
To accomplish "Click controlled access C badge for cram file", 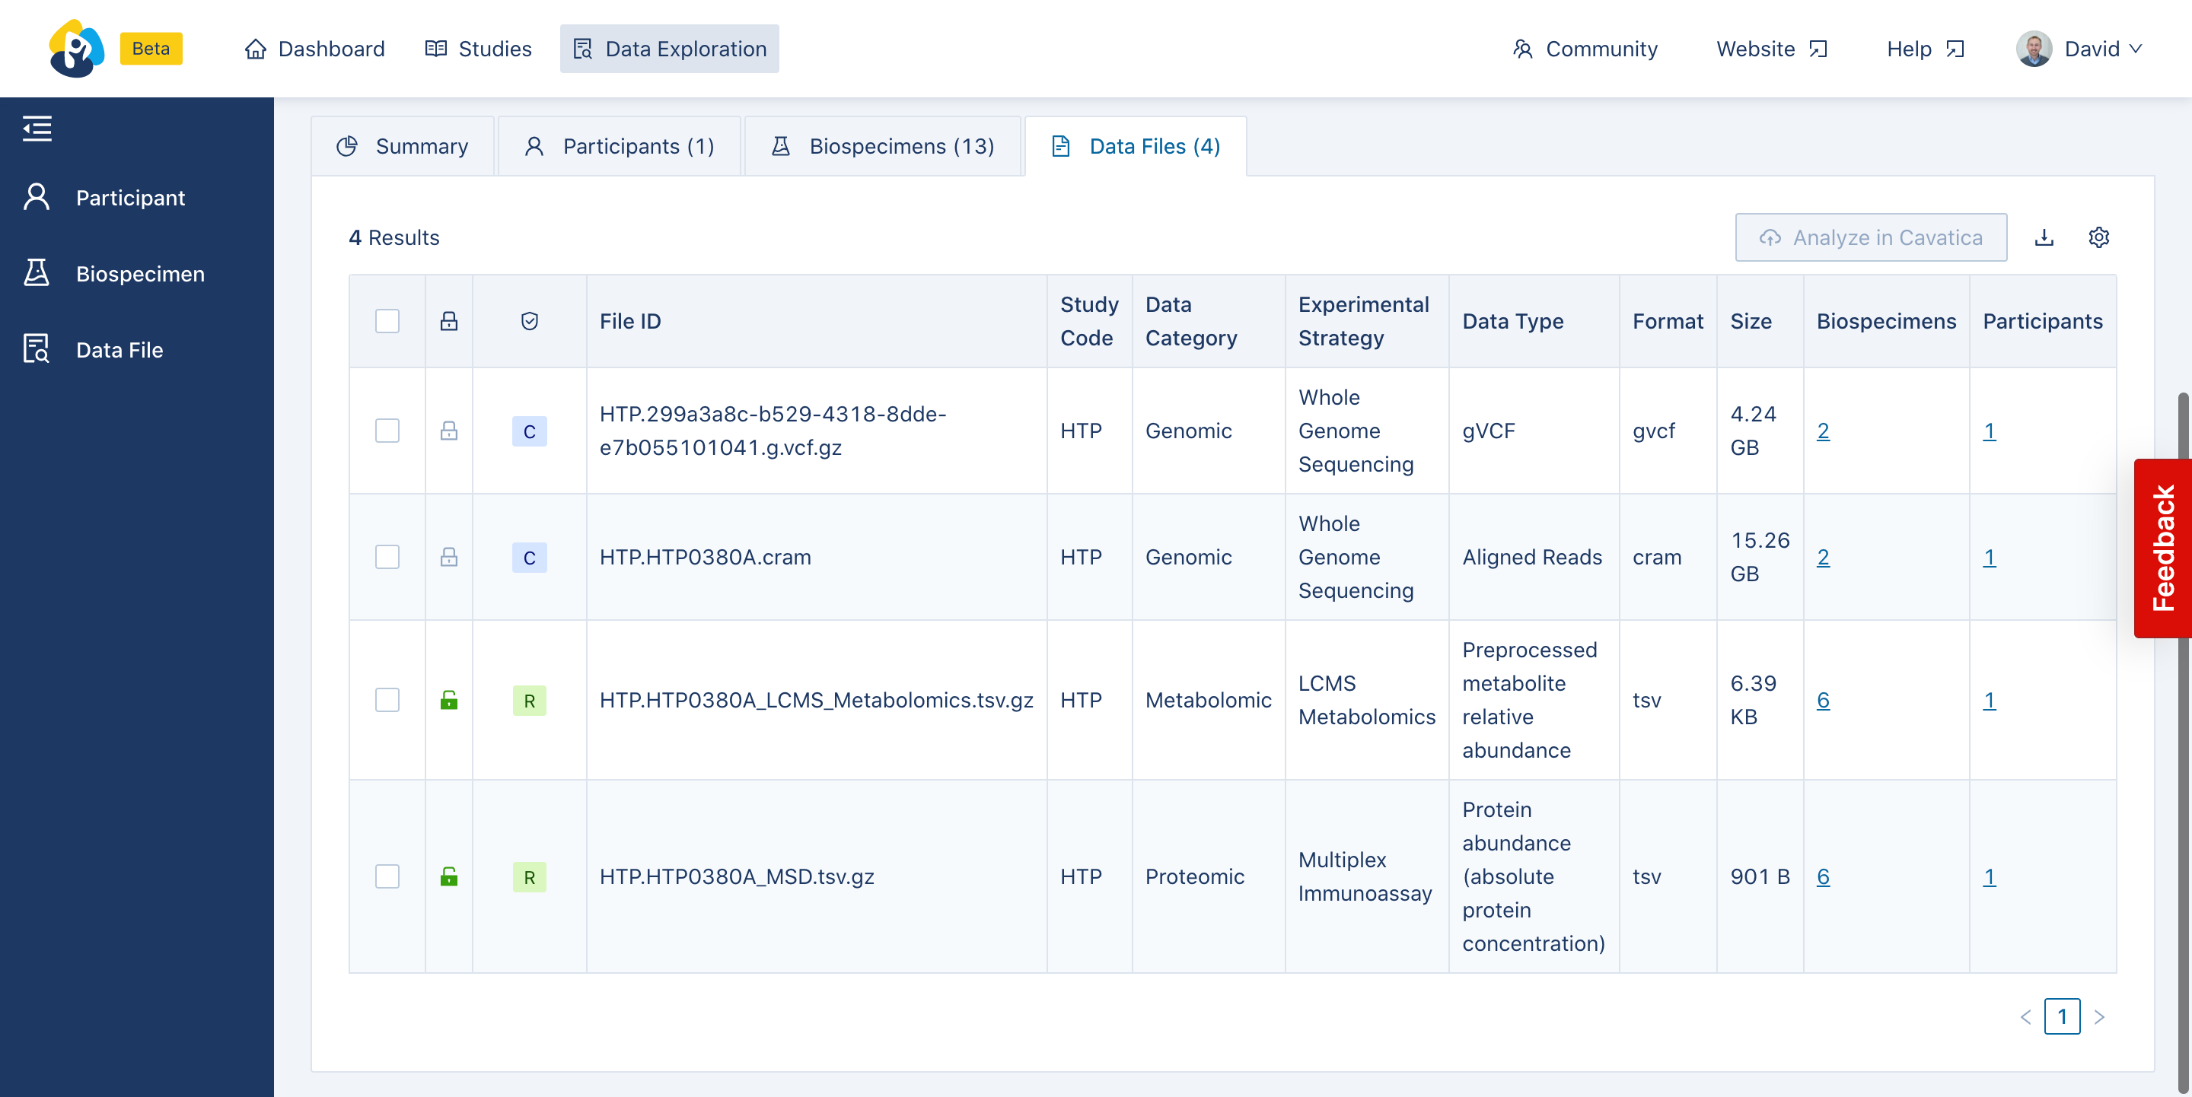I will (x=529, y=558).
